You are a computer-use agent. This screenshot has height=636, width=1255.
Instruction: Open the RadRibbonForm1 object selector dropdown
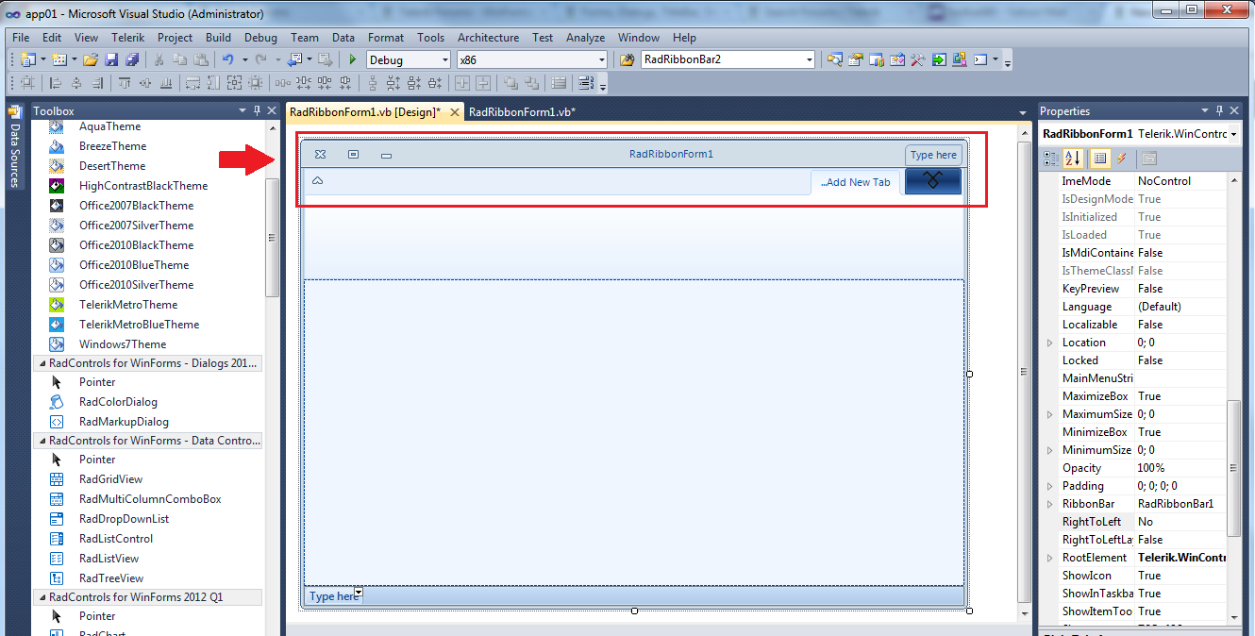(1235, 134)
